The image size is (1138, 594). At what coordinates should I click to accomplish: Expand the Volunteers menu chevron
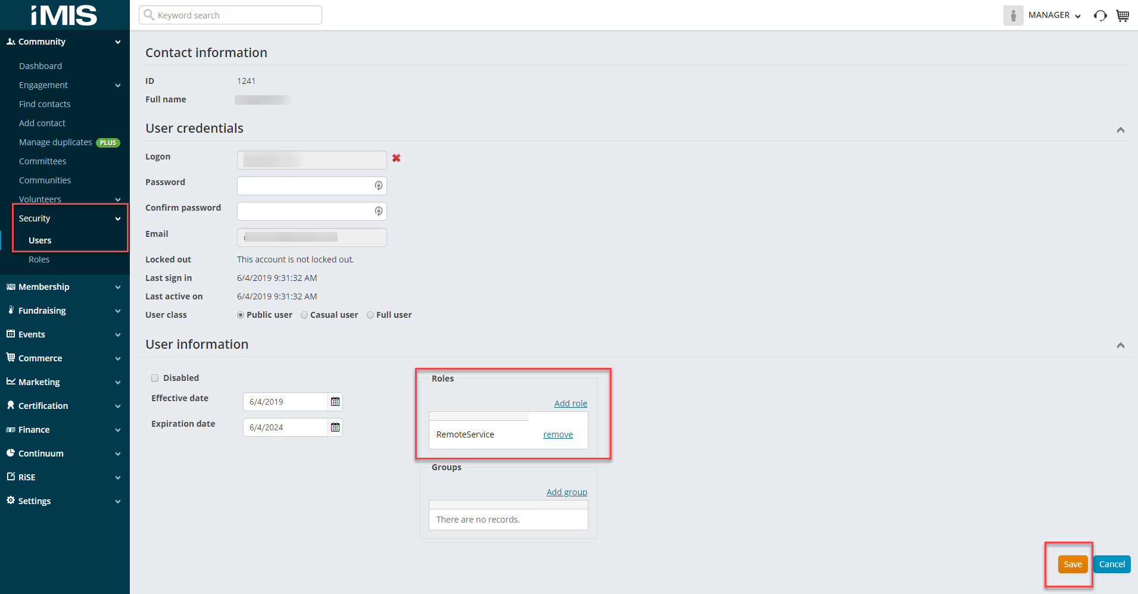click(x=117, y=199)
